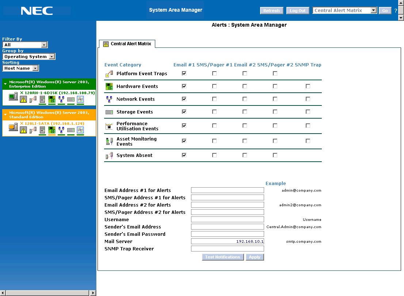Enable SMS/Pager #1 for Hardware Events
The width and height of the screenshot is (404, 296).
pos(214,86)
